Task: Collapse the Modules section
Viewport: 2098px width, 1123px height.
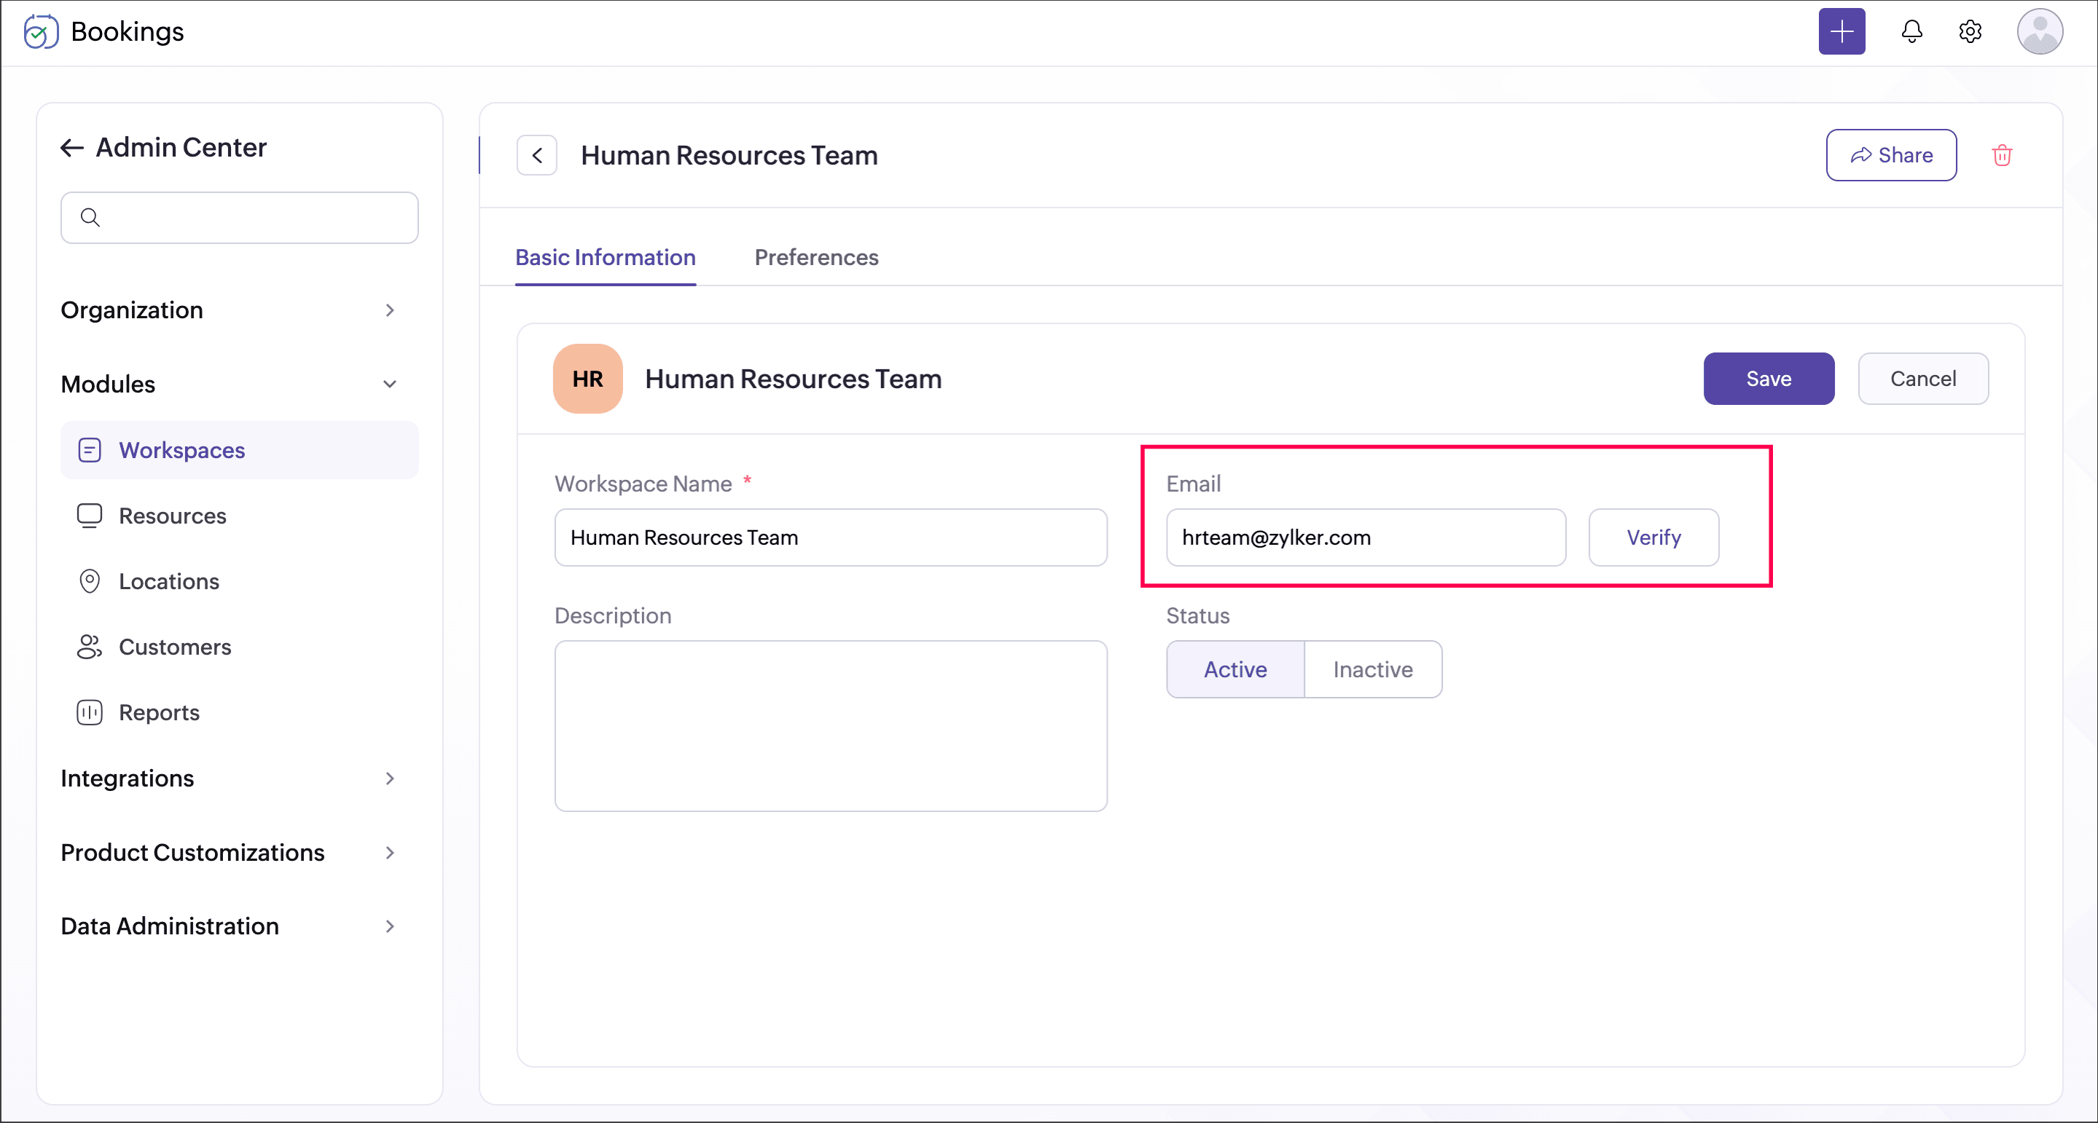Action: point(390,384)
